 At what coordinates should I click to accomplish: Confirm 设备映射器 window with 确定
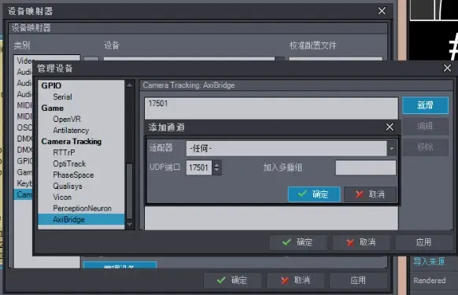[x=232, y=280]
